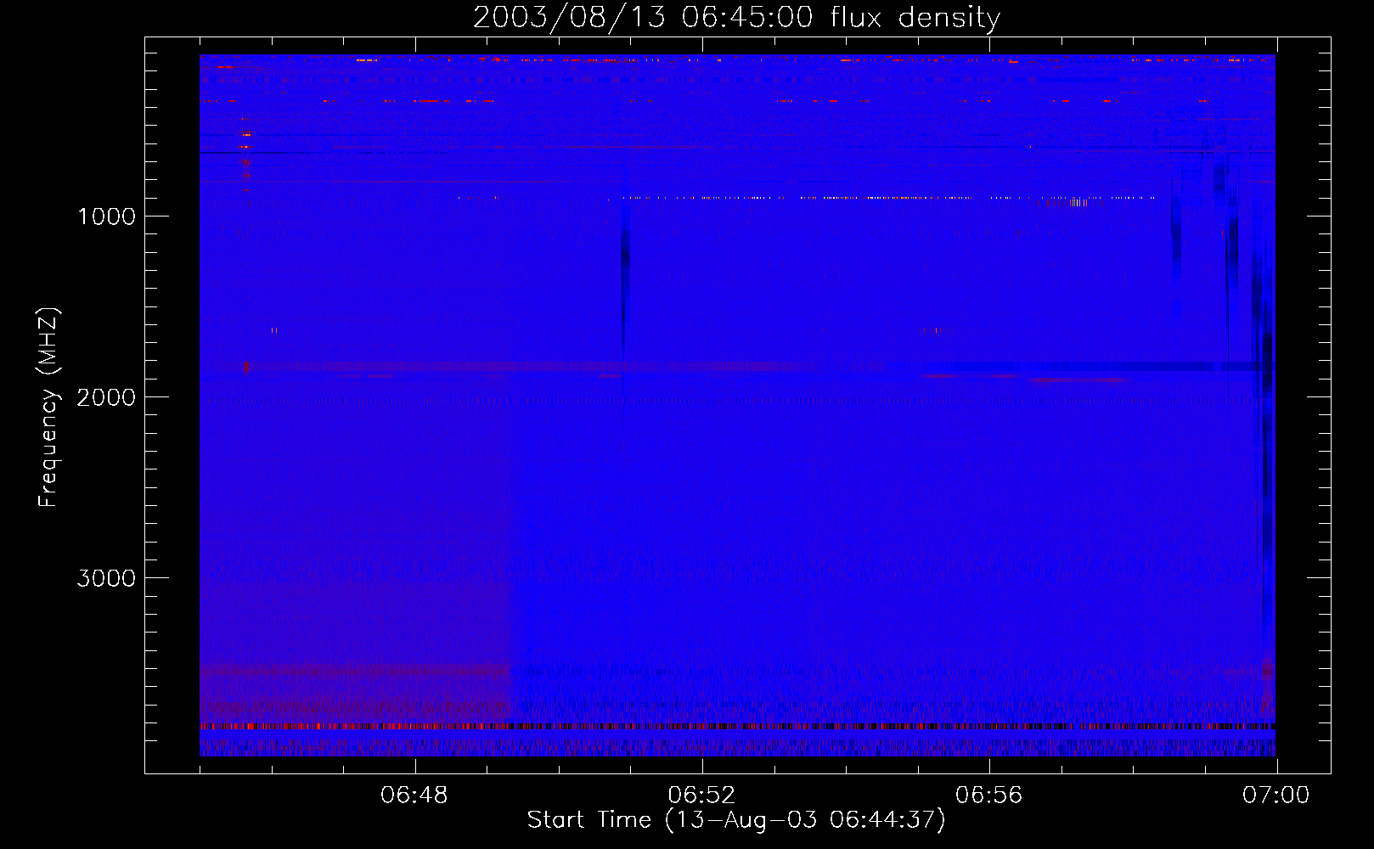Click the 'Frequency (MHZ)' axis label
Viewport: 1374px width, 849px height.
[48, 408]
